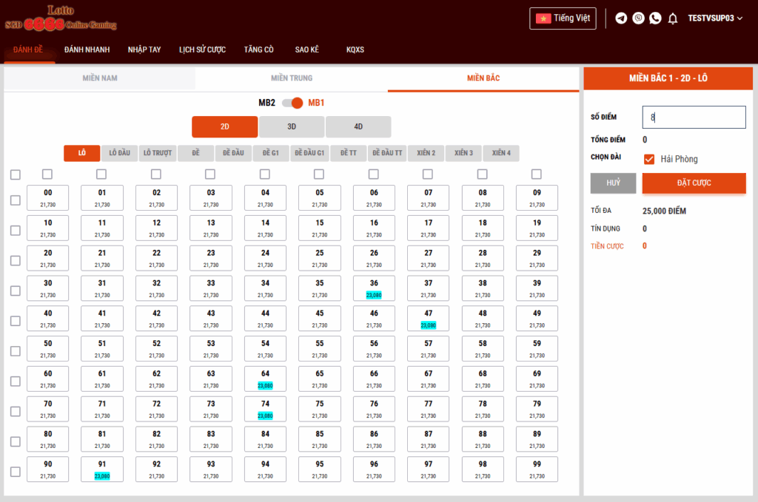
Task: Change language via Tiếng Việt button
Action: tap(563, 18)
